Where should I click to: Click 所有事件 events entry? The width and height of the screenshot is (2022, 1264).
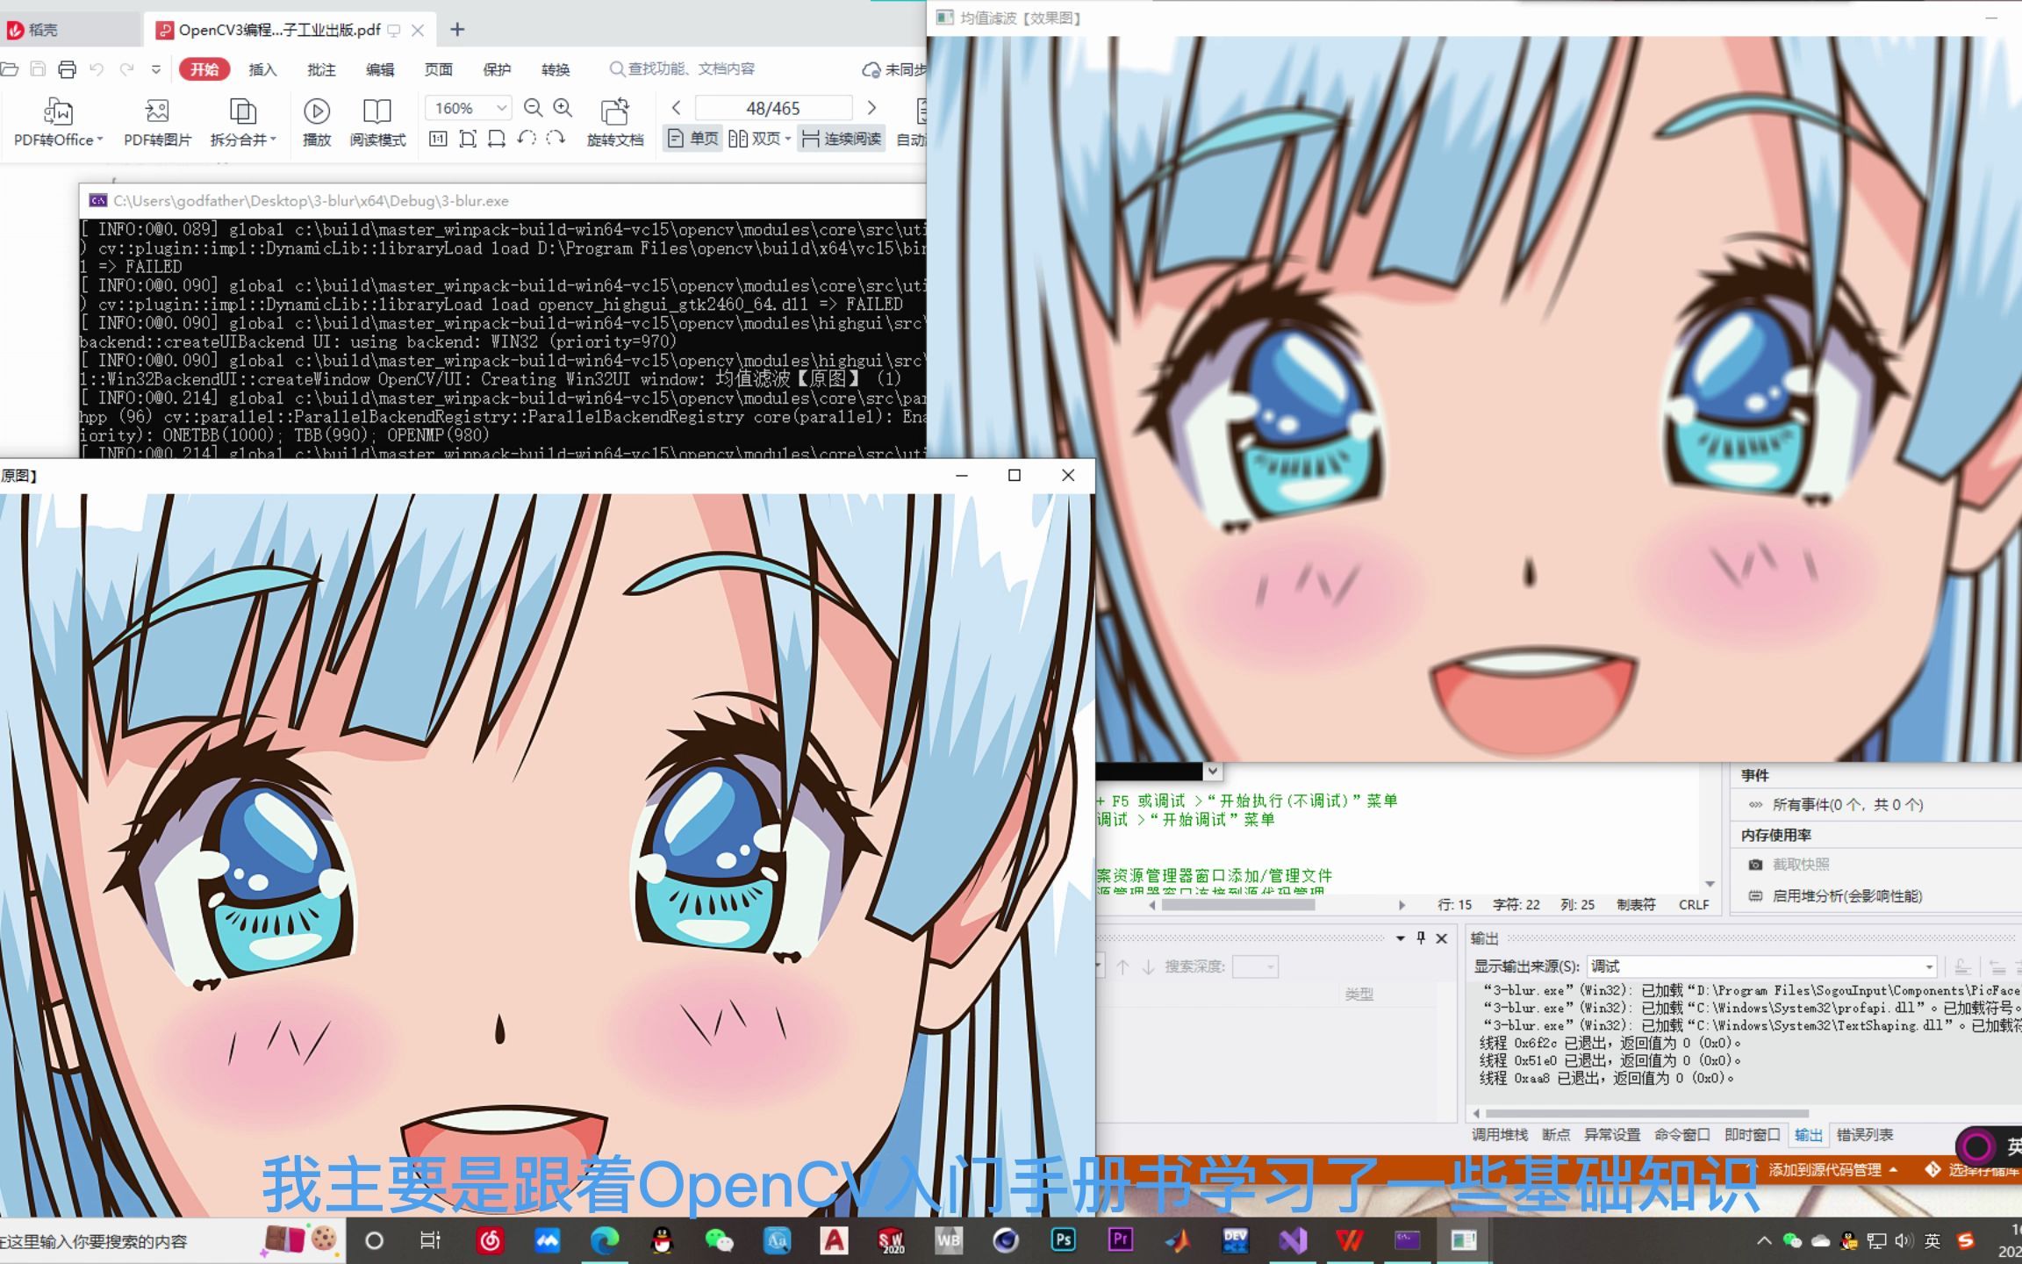point(1847,804)
